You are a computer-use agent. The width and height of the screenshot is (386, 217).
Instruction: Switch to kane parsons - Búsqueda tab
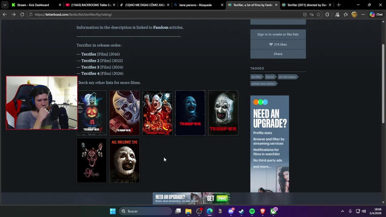195,5
